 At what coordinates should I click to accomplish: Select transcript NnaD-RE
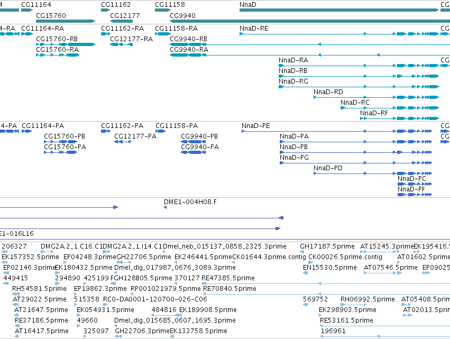click(339, 34)
